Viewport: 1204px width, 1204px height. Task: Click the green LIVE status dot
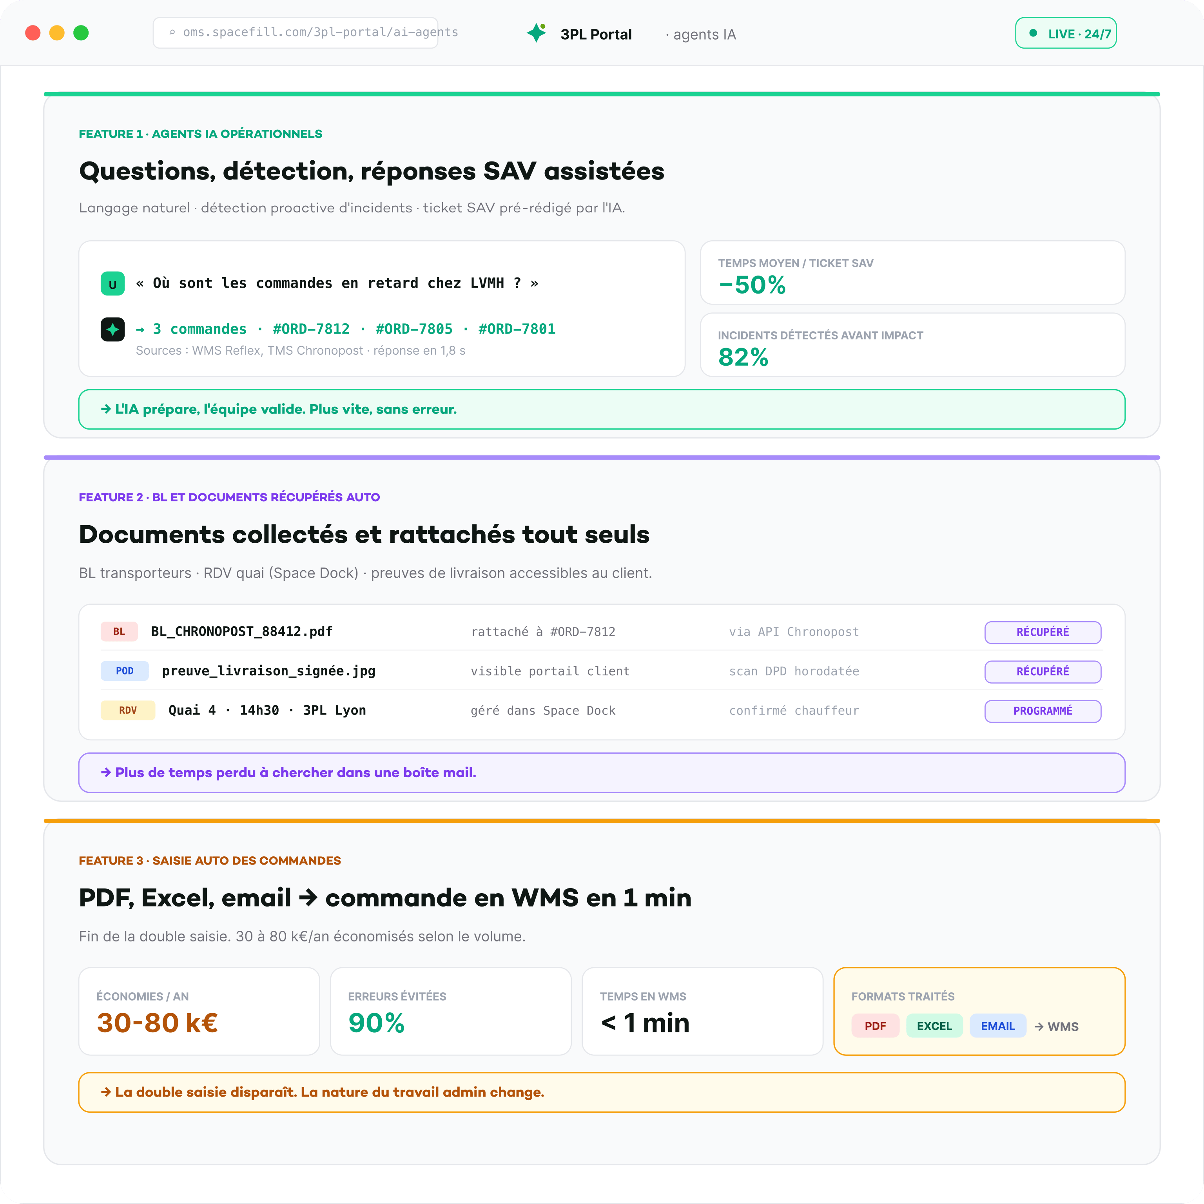click(x=1033, y=33)
